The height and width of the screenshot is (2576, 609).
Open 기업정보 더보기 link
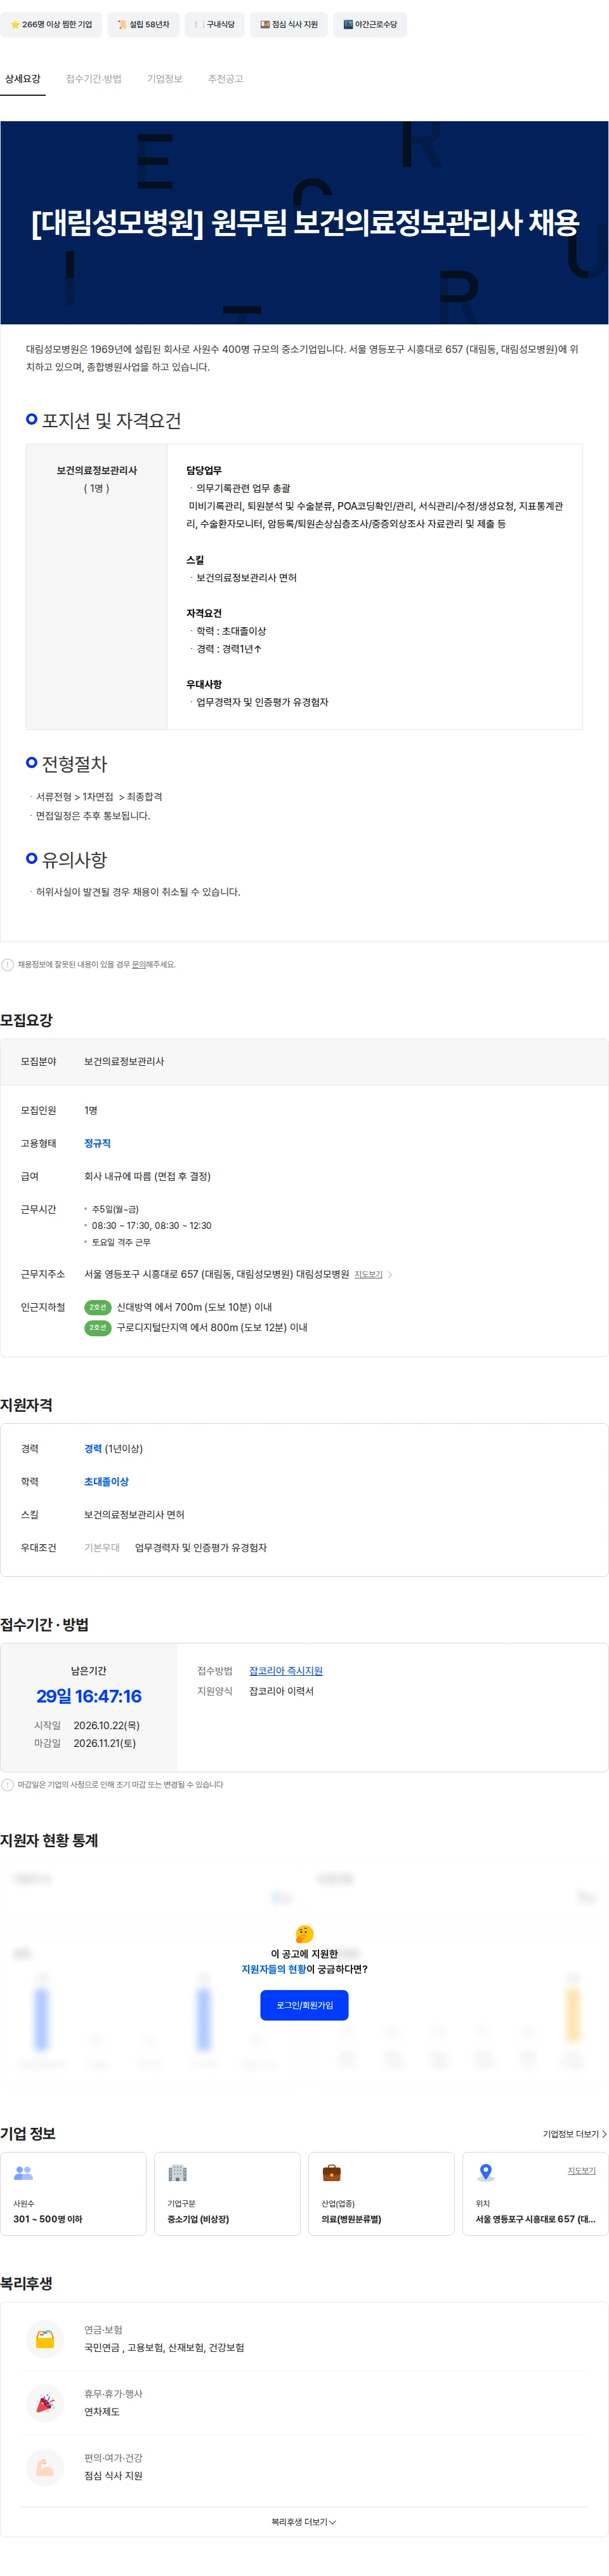(574, 2134)
